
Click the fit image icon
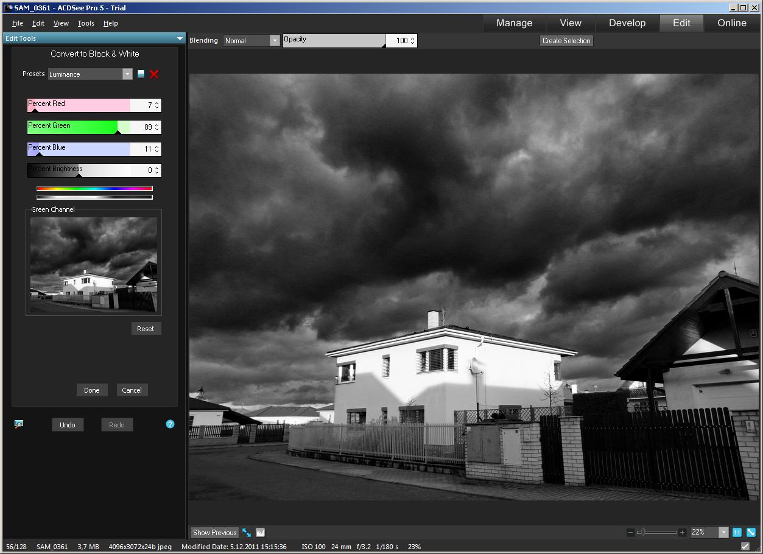click(x=751, y=532)
